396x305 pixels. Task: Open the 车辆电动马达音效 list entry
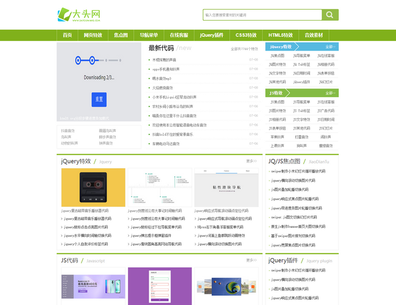[x=166, y=143]
